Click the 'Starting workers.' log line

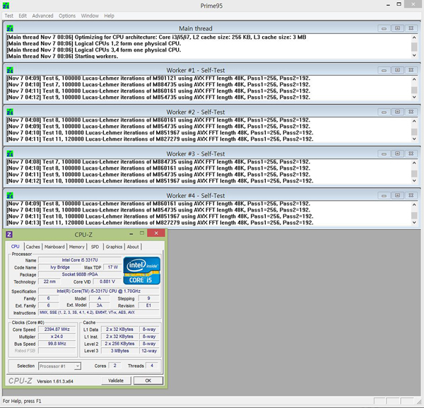62,57
